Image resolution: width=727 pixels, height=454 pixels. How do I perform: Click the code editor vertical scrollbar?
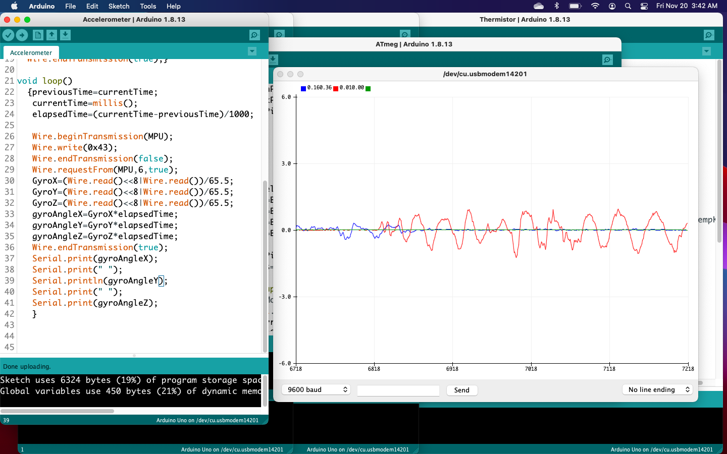coord(265,266)
